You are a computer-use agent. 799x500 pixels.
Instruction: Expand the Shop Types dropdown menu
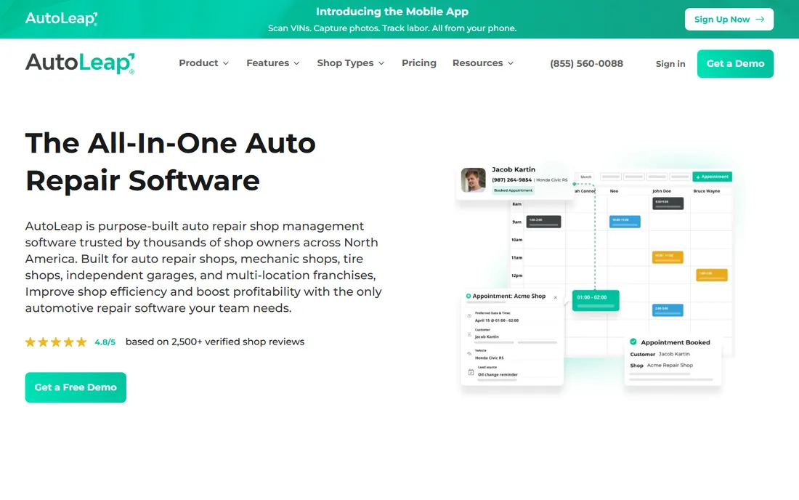pyautogui.click(x=351, y=63)
